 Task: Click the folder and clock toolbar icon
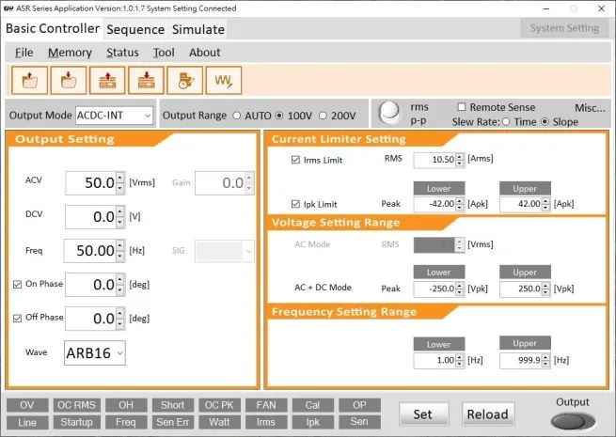click(185, 81)
